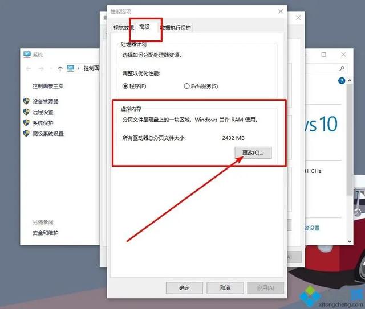365x309 pixels.
Task: Switch to the 视觉效果 tab
Action: coord(124,28)
